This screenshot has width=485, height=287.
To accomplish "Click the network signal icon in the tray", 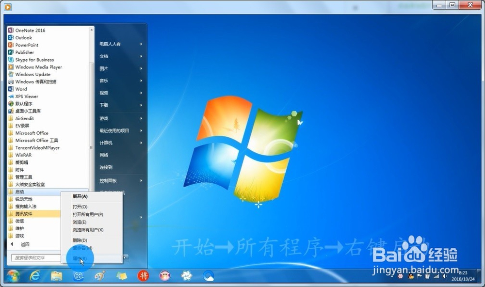I will (x=436, y=276).
